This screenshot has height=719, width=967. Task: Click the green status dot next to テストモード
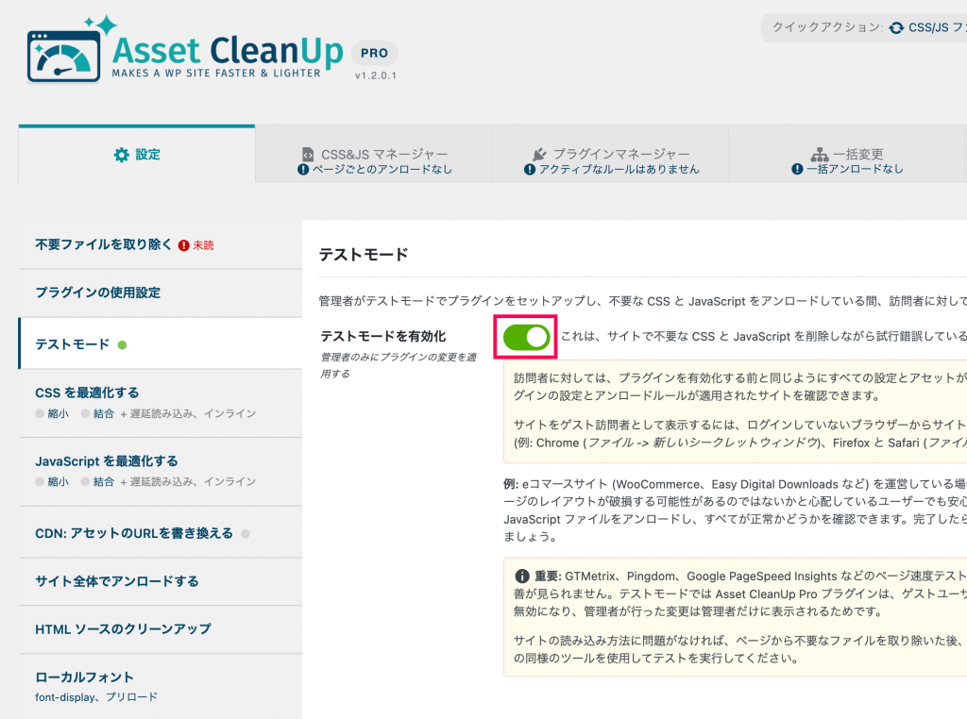(122, 345)
